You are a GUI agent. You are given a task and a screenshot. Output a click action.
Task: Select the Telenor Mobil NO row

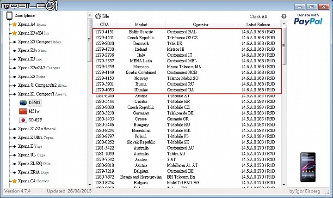(187, 78)
